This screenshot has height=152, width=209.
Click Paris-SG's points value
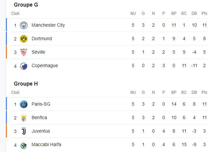204,104
